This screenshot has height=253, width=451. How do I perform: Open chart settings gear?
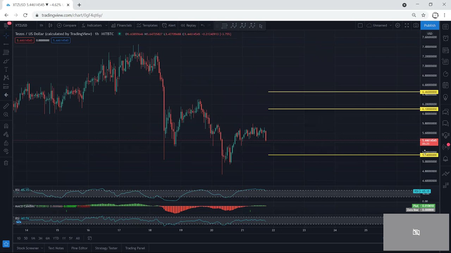click(x=397, y=25)
